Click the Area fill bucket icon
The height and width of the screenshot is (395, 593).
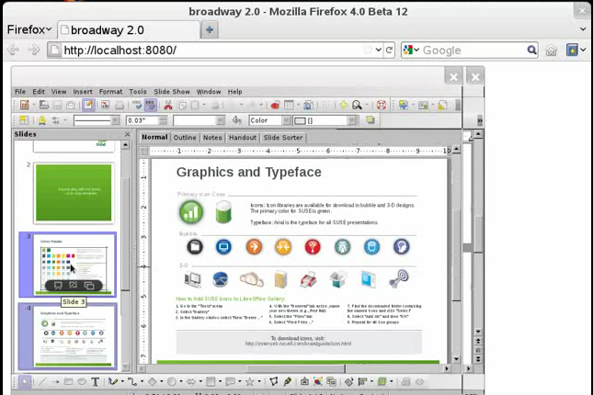click(237, 120)
